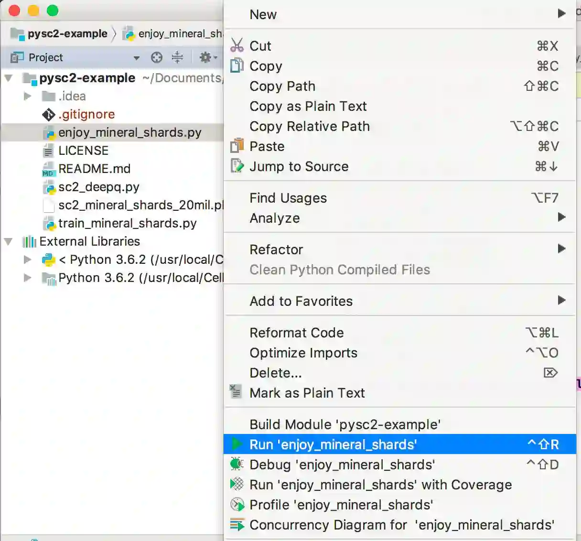This screenshot has width=581, height=541.
Task: Collapse the pysc2-example project root
Action: coord(9,78)
